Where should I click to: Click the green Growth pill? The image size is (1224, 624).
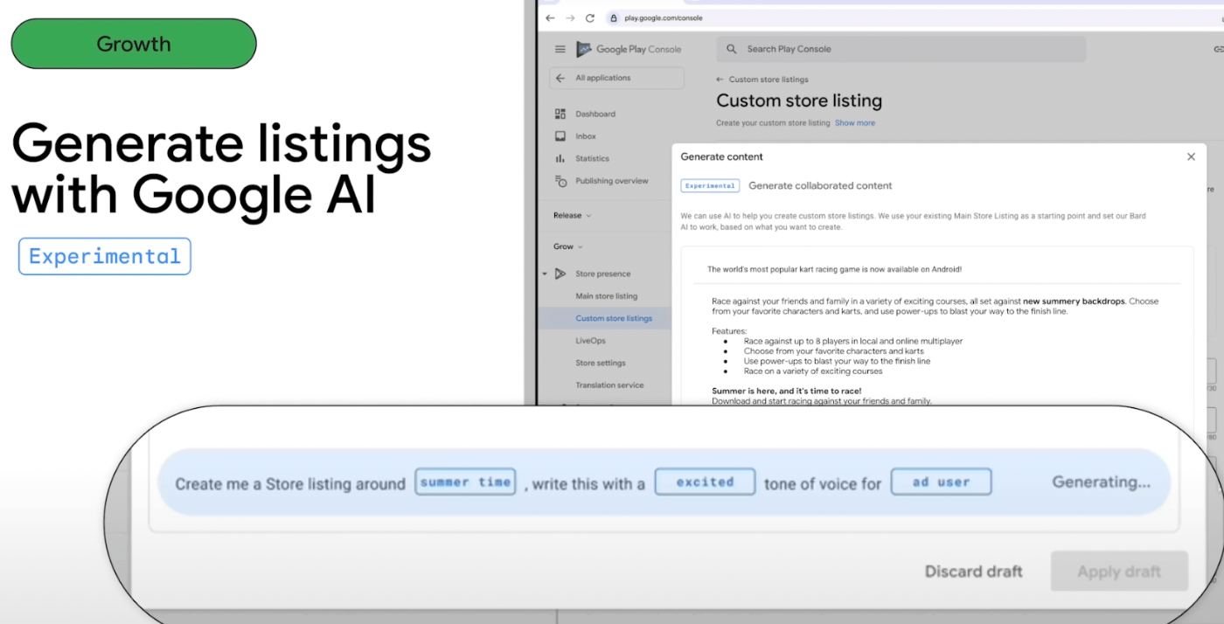pyautogui.click(x=134, y=44)
